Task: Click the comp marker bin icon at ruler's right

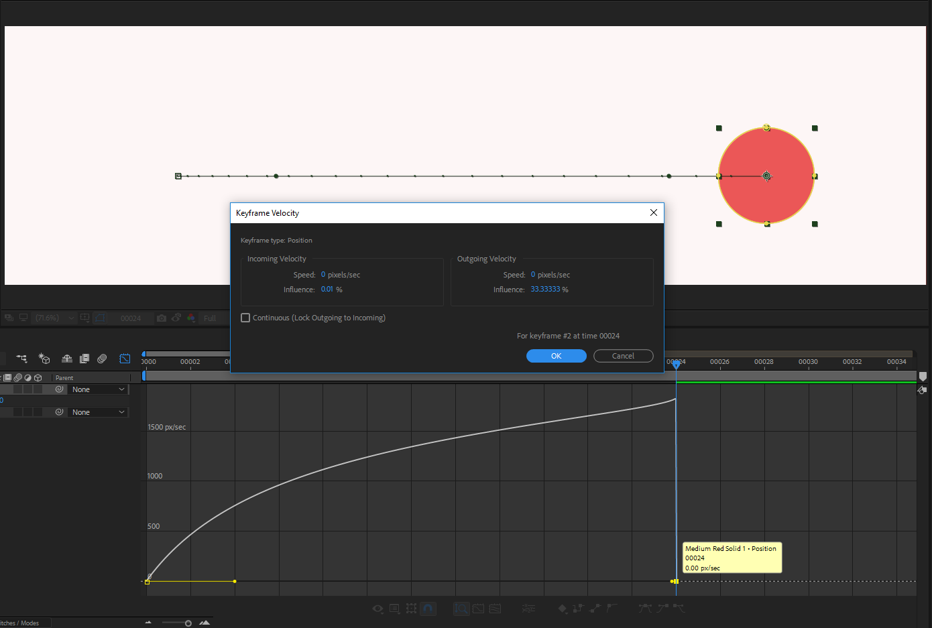Action: point(923,377)
